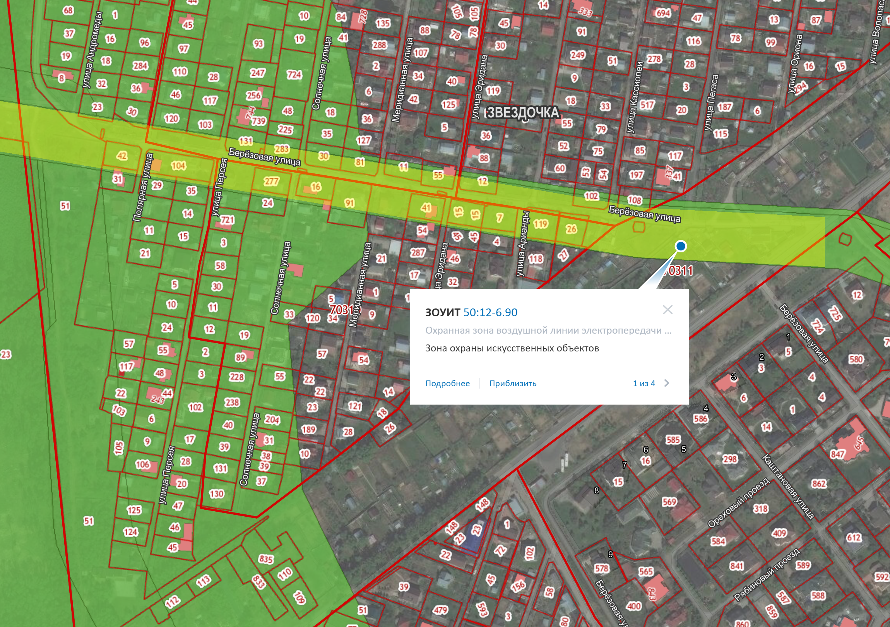Select parcel number 104 in yellow zone
890x627 pixels.
[x=178, y=166]
